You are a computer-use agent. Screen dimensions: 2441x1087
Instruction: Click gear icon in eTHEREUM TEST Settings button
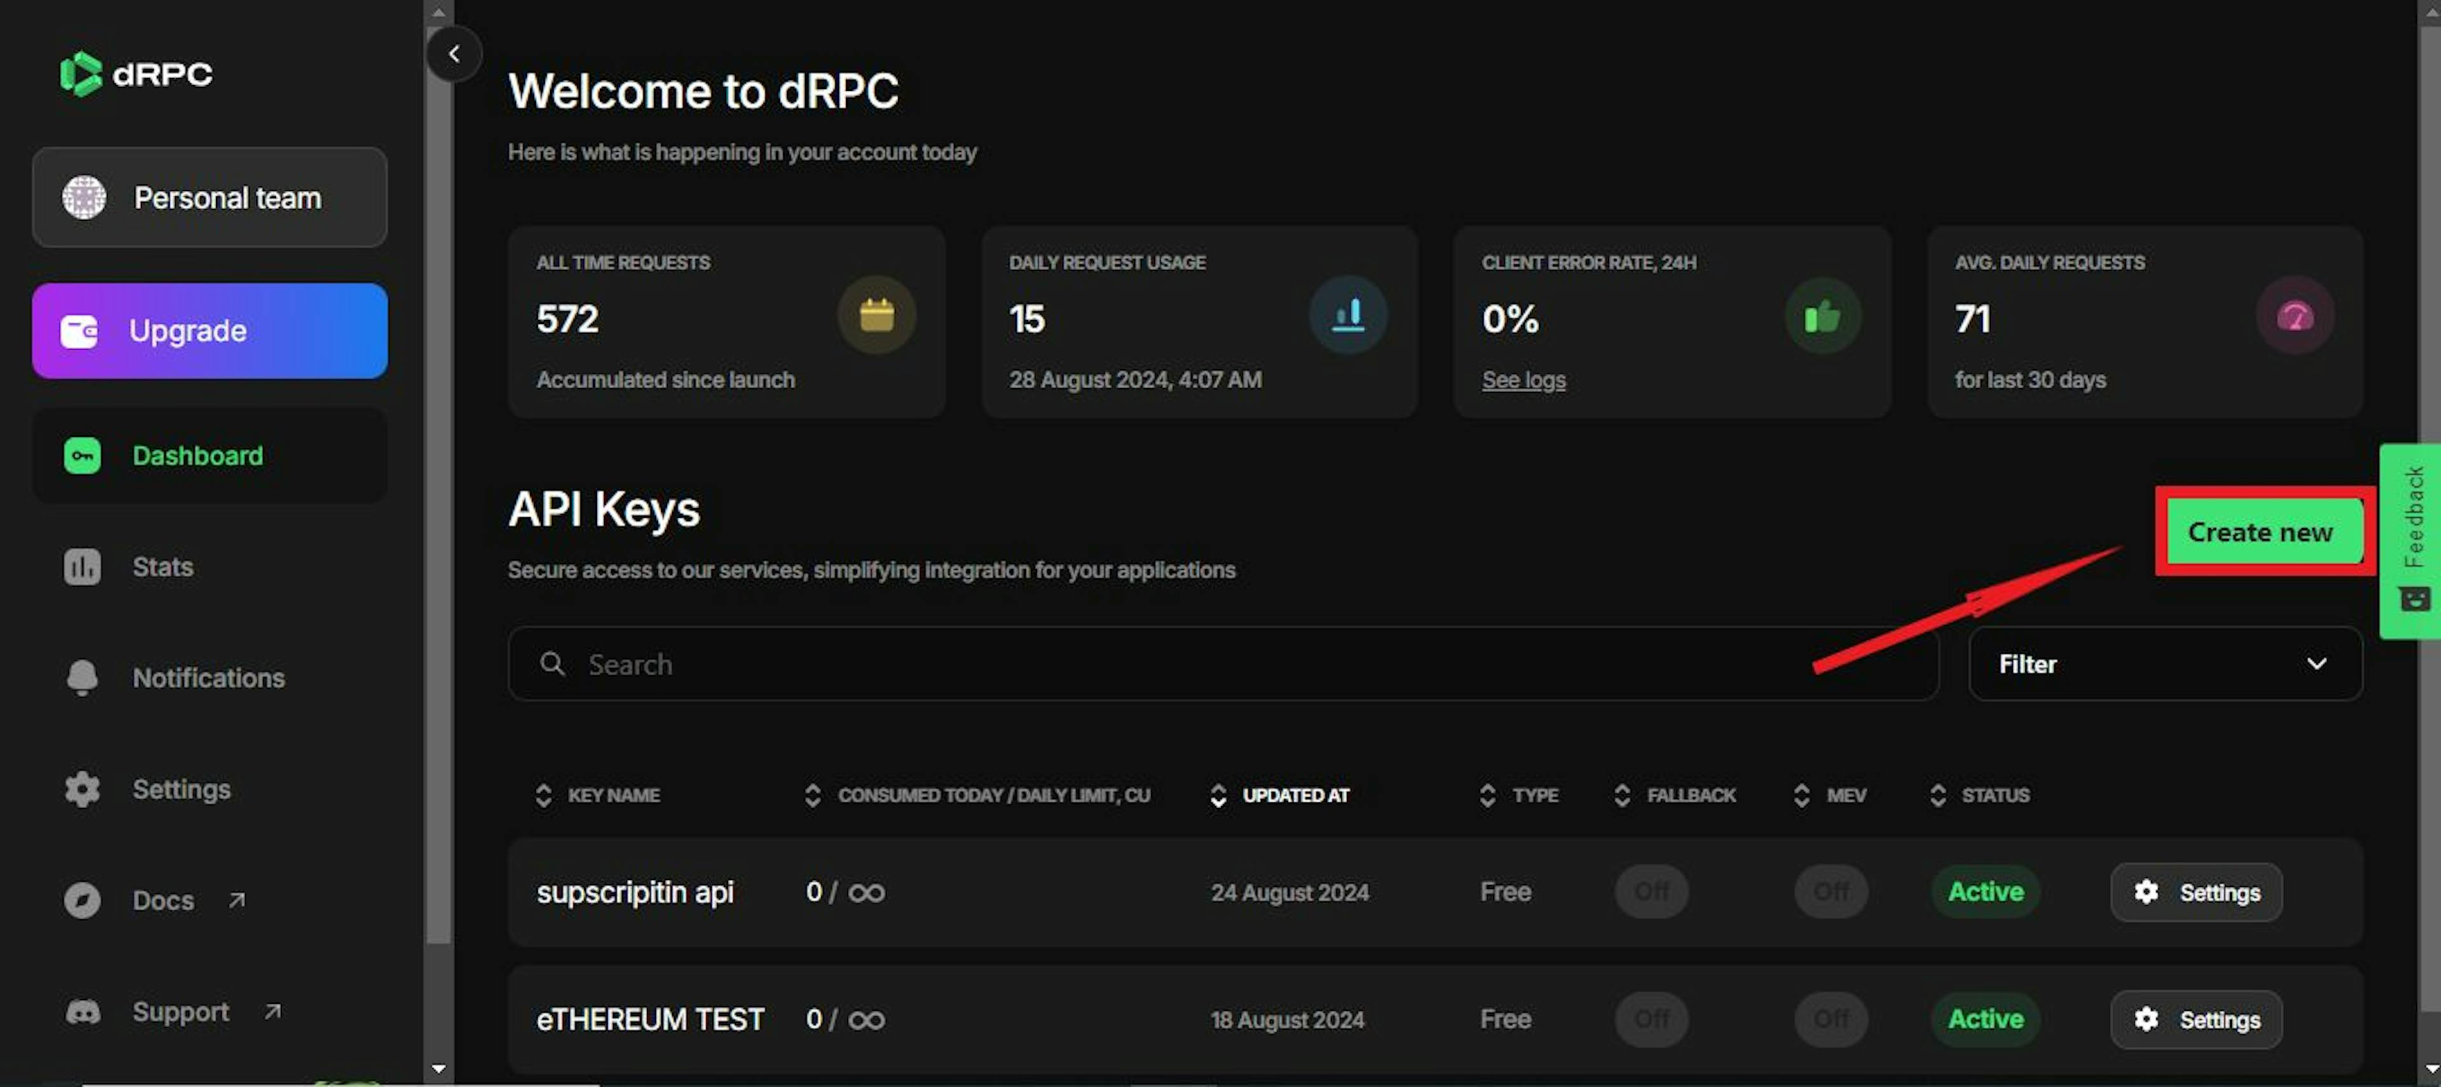pos(2146,1019)
